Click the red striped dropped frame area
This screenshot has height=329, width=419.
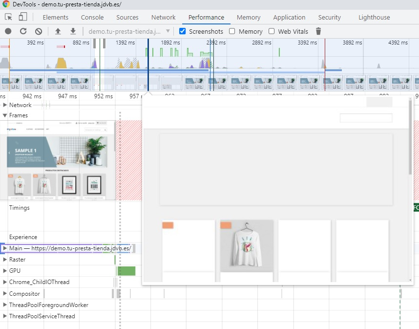coord(129,160)
